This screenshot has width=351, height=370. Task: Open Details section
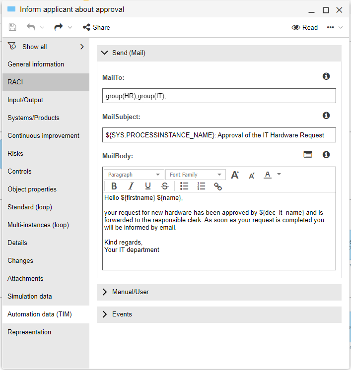pos(46,243)
